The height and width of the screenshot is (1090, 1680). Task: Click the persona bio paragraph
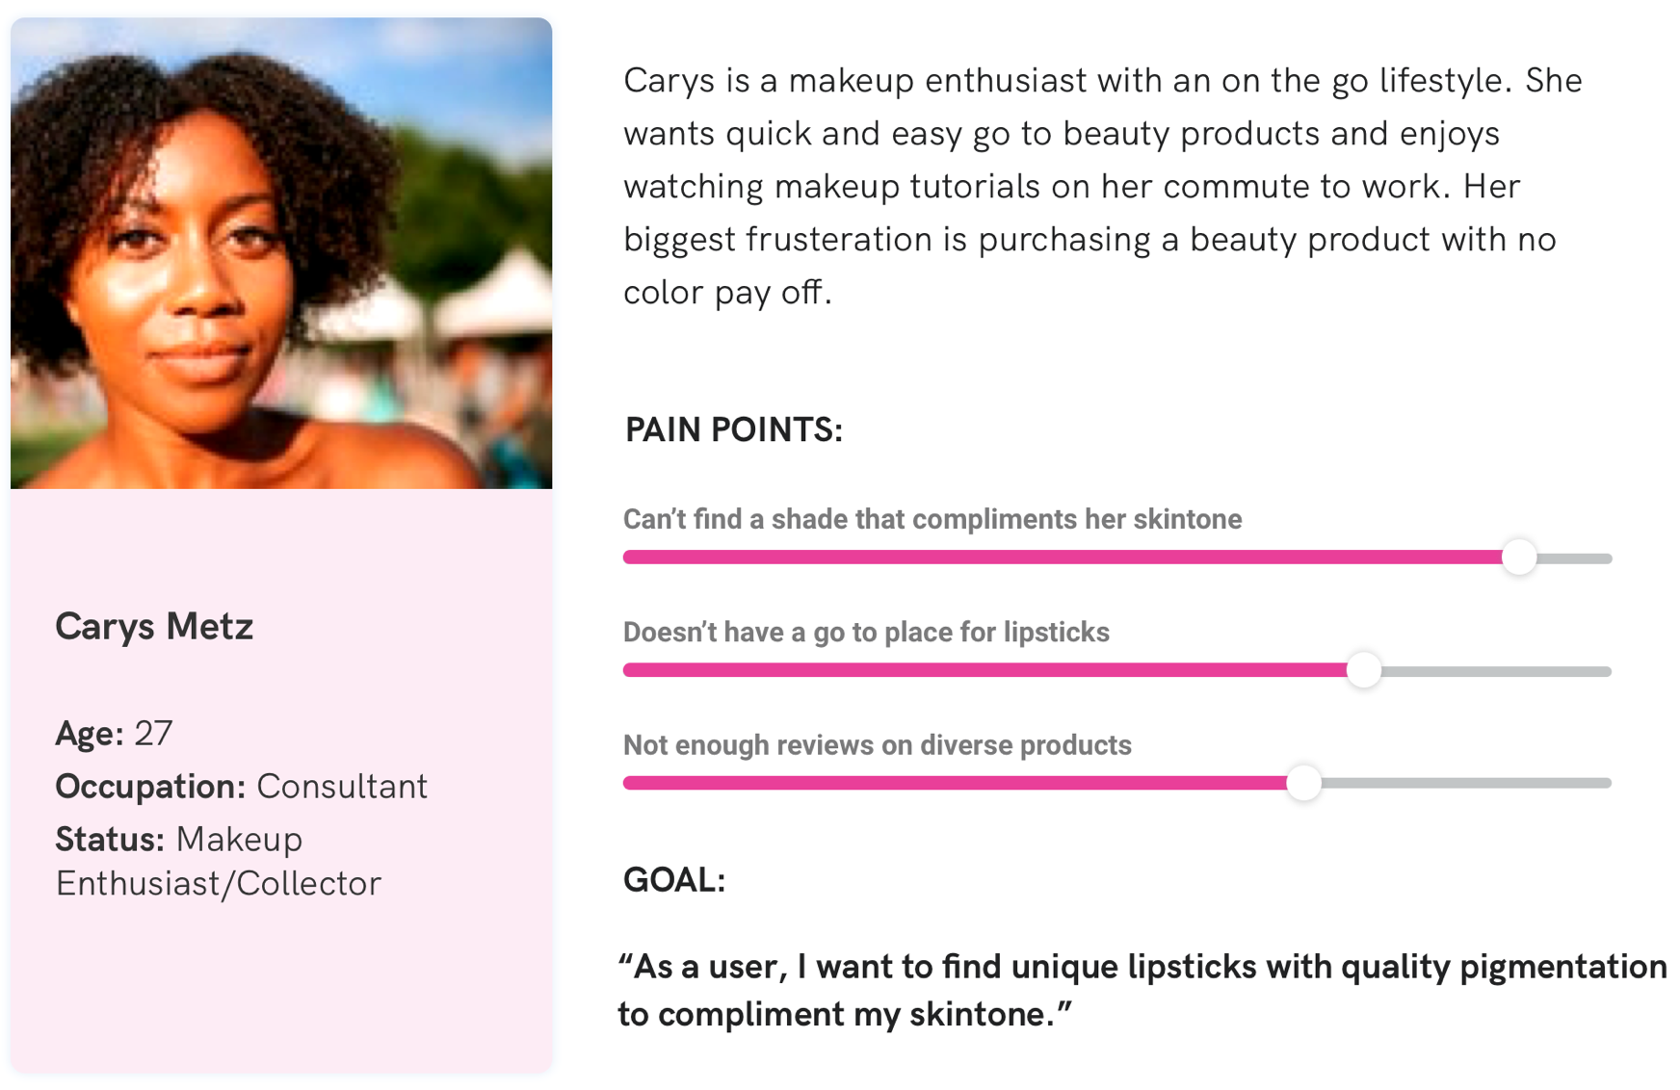(1103, 186)
